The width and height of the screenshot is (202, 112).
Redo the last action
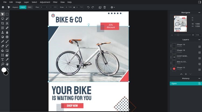pos(93,7)
